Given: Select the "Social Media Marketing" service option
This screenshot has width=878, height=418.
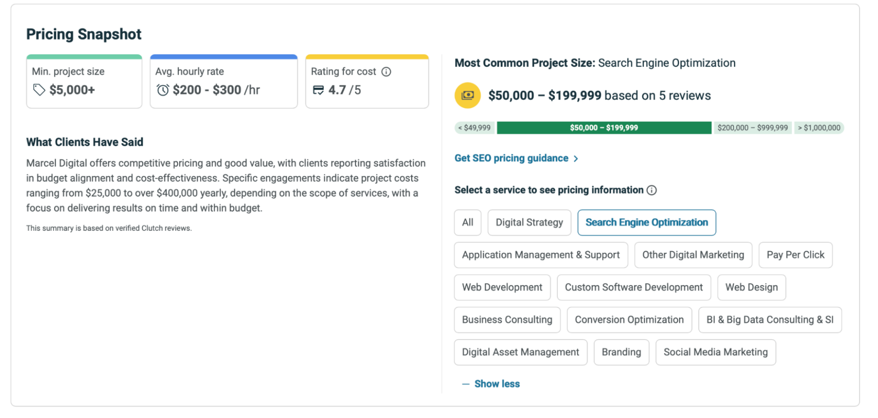Looking at the screenshot, I should [x=715, y=352].
